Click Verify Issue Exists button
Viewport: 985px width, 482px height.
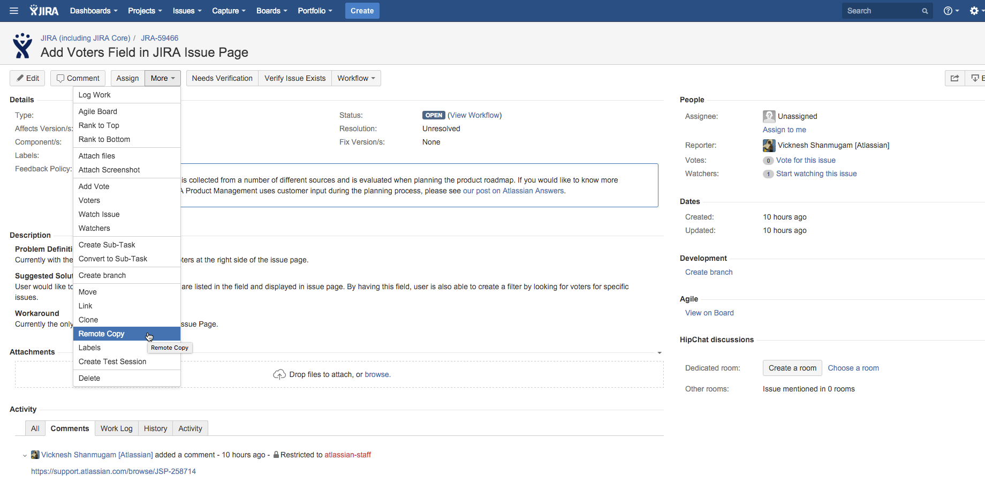tap(295, 78)
